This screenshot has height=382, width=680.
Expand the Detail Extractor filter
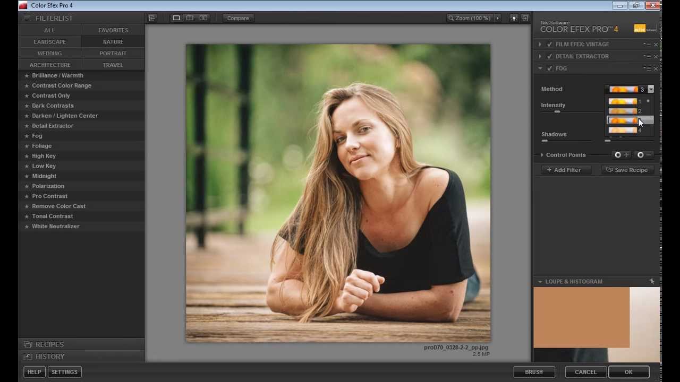pyautogui.click(x=540, y=56)
